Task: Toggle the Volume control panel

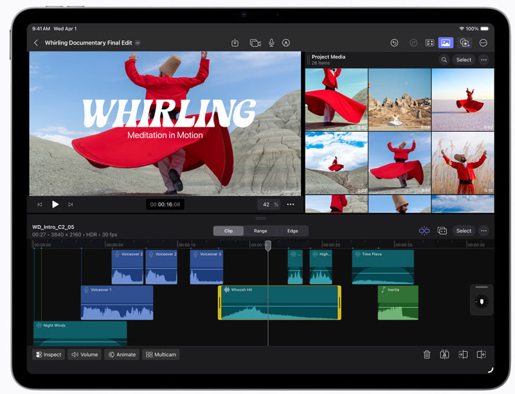Action: click(85, 354)
